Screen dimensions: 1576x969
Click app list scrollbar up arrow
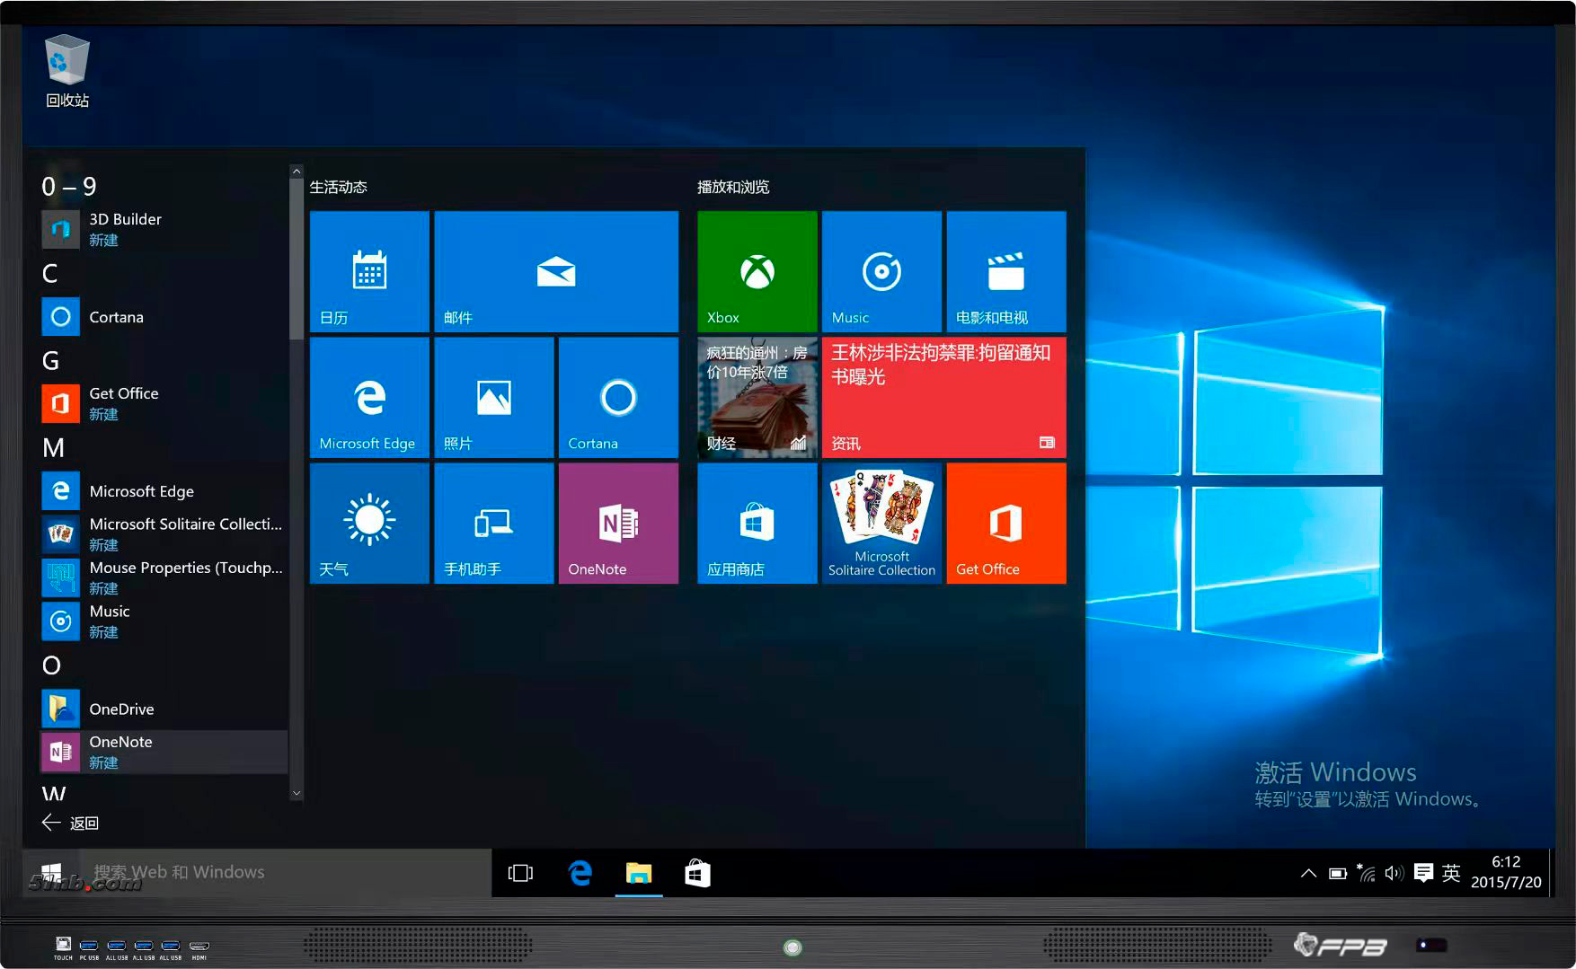tap(297, 171)
